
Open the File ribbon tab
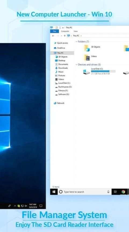(55, 31)
